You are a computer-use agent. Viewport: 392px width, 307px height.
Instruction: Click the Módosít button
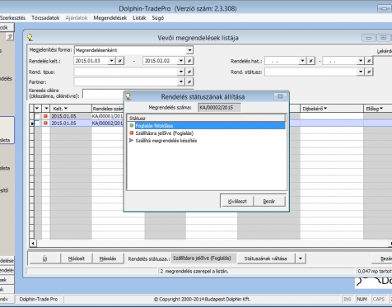pos(77,258)
